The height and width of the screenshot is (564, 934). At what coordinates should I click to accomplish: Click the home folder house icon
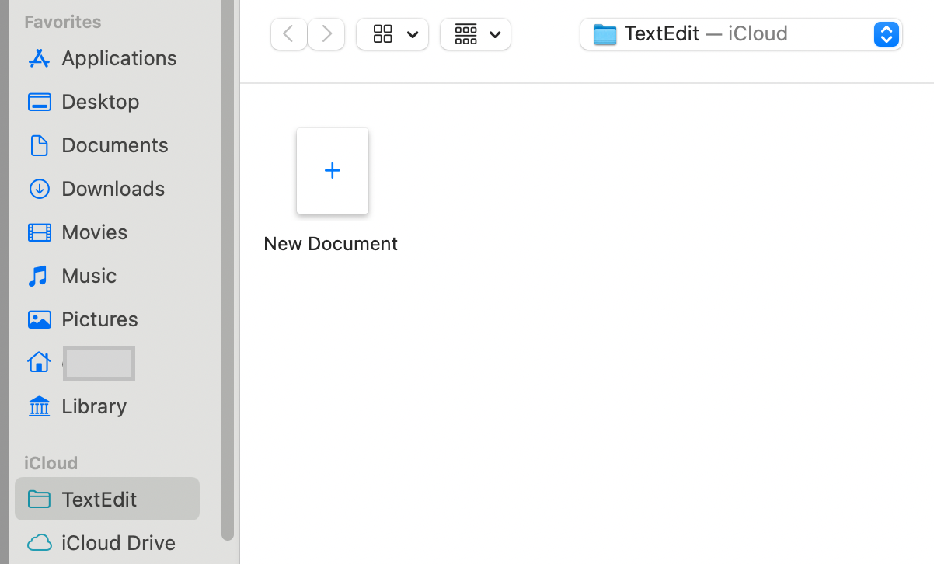click(39, 362)
